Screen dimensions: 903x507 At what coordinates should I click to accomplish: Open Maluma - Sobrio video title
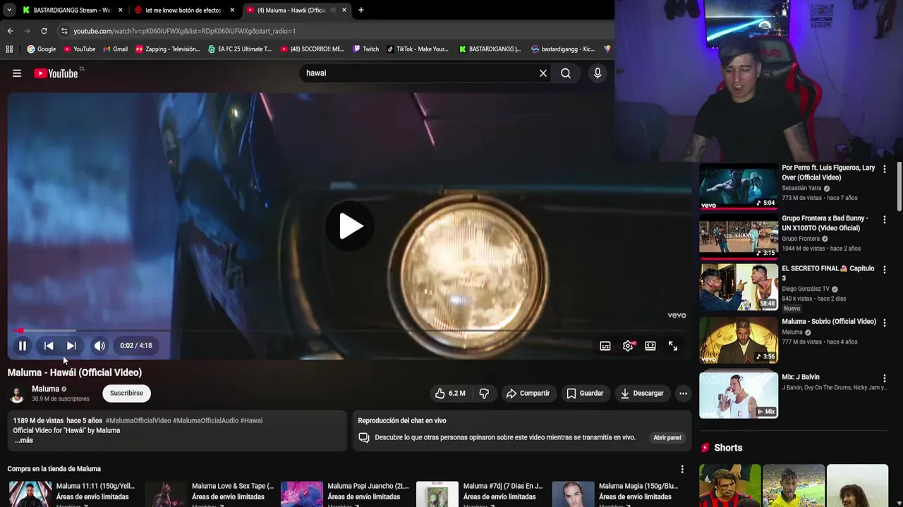click(x=829, y=322)
